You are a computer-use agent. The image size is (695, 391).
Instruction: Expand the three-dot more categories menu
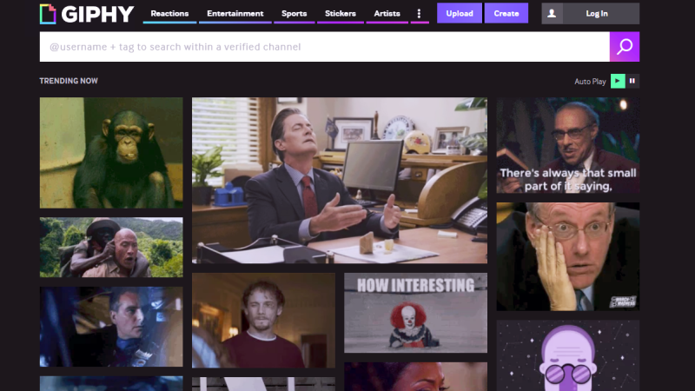(x=420, y=13)
